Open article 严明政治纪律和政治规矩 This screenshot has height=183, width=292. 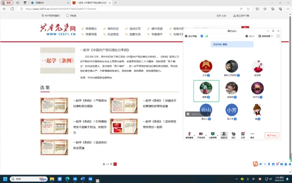[90, 103]
